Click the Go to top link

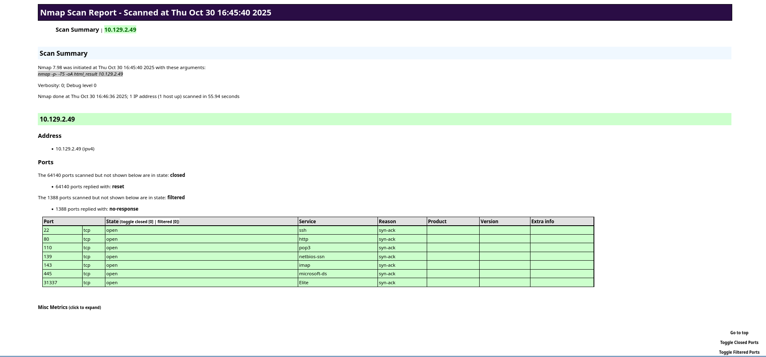(739, 333)
